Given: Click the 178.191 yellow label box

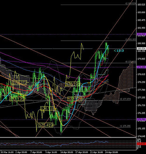Looking at the screenshot, I should point(73,84).
